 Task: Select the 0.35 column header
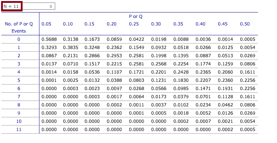tap(178, 24)
